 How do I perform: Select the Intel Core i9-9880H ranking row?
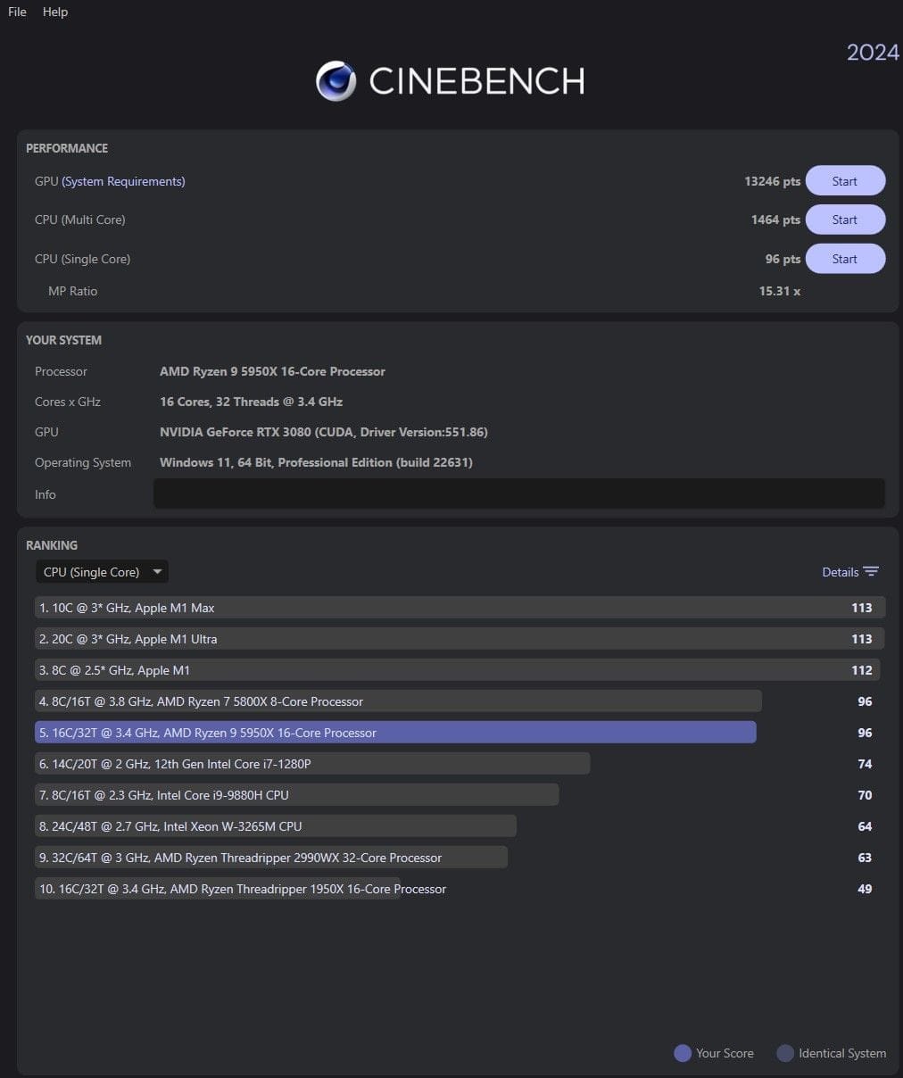pos(297,795)
